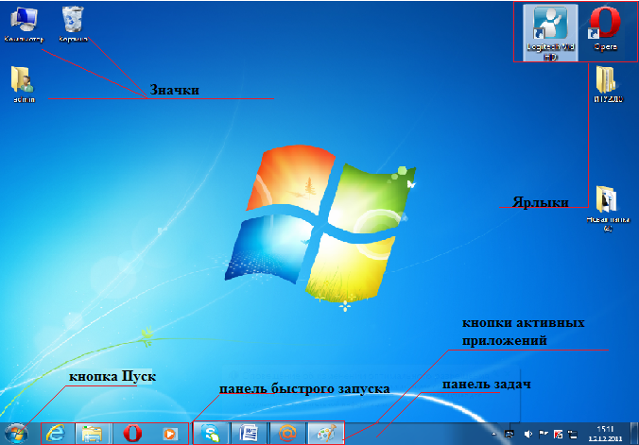Select the New folder (2) desktop icon
639x445 pixels.
[608, 209]
